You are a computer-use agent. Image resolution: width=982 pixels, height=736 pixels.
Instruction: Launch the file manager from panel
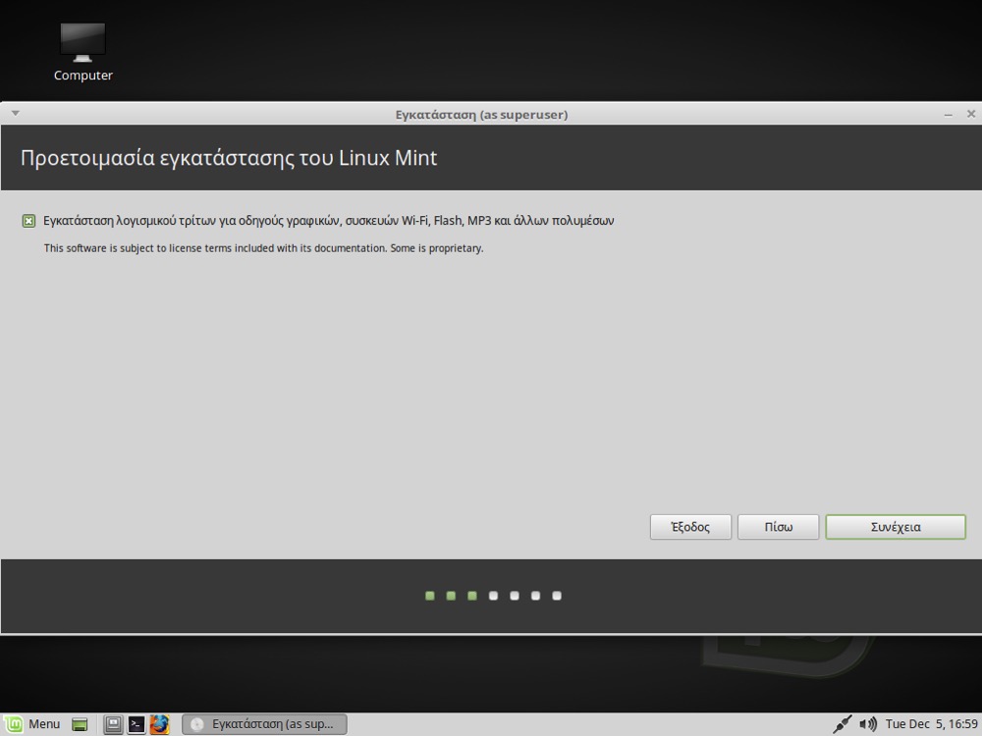pyautogui.click(x=113, y=725)
